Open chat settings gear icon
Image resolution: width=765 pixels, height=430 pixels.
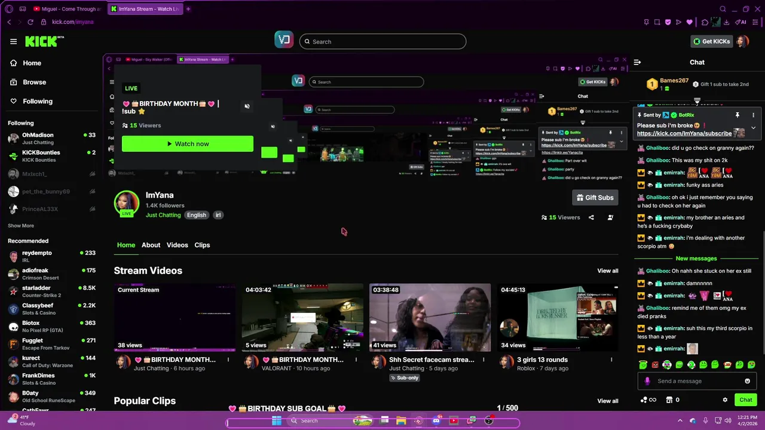tap(725, 400)
